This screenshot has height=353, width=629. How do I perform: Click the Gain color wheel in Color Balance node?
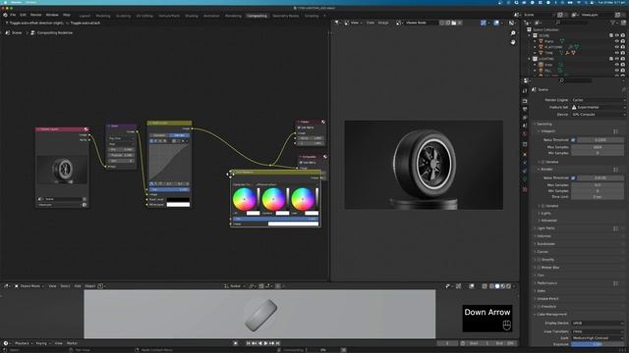(x=303, y=199)
